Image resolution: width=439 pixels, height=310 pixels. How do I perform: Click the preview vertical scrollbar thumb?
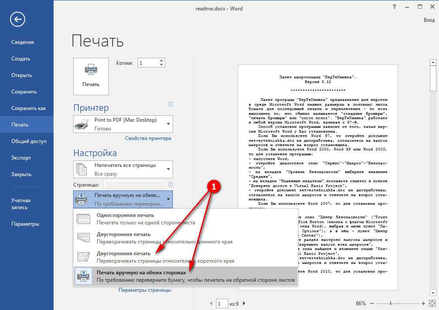433,79
